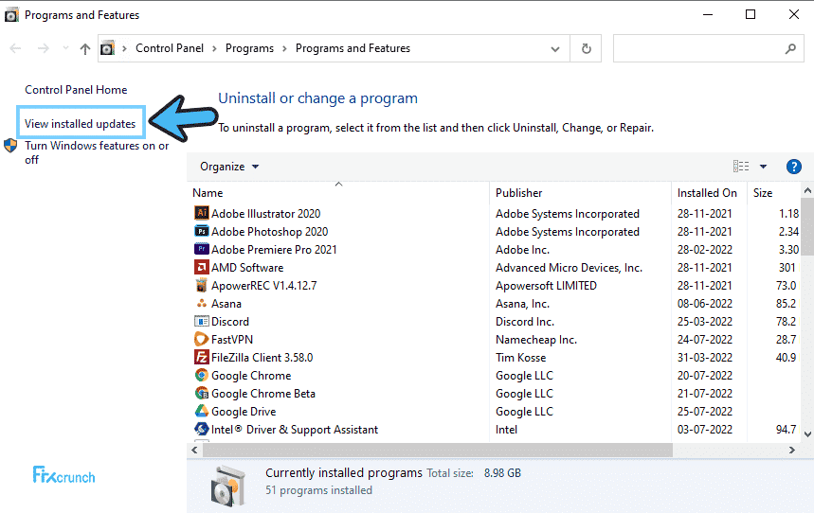The height and width of the screenshot is (513, 814).
Task: Click the refresh icon beside address bar
Action: 587,48
